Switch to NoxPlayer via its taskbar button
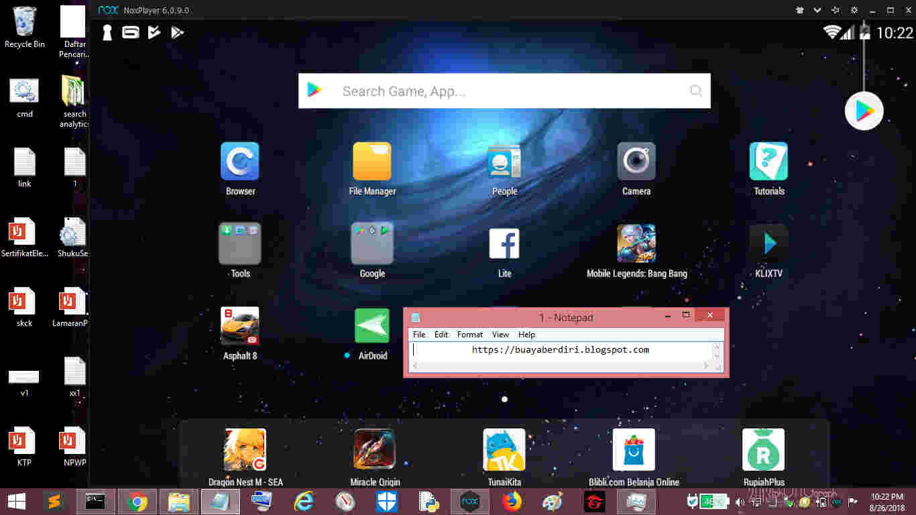This screenshot has width=916, height=515. (470, 502)
